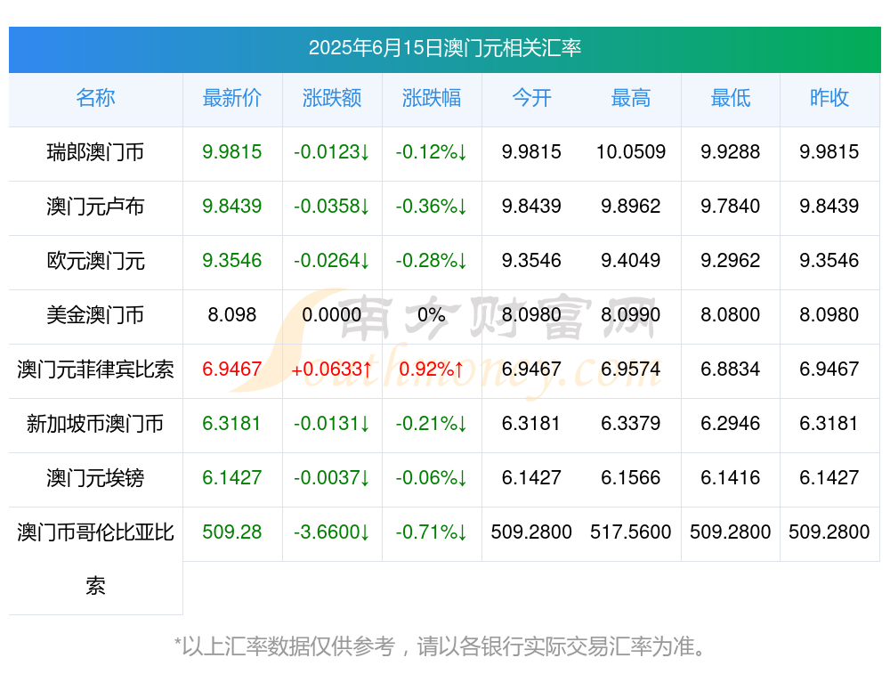Click the 澳门元埃镑 row name
The image size is (890, 674).
pos(95,477)
